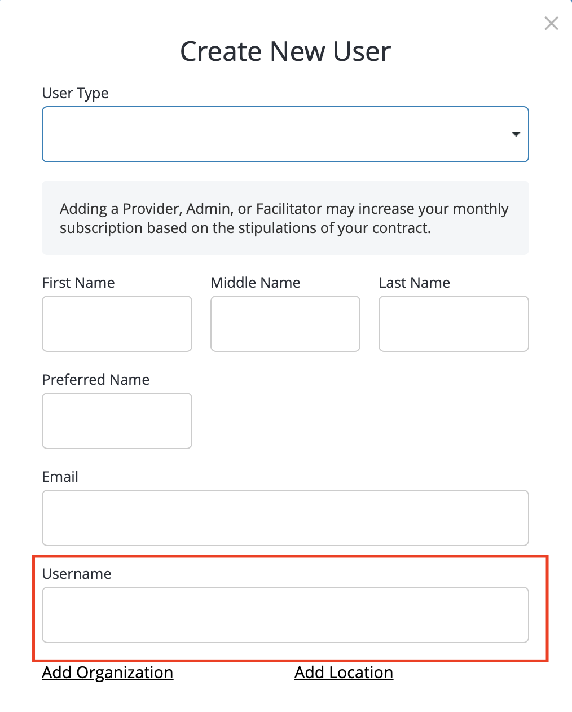Click into the Middle Name field
This screenshot has width=572, height=712.
pyautogui.click(x=285, y=324)
